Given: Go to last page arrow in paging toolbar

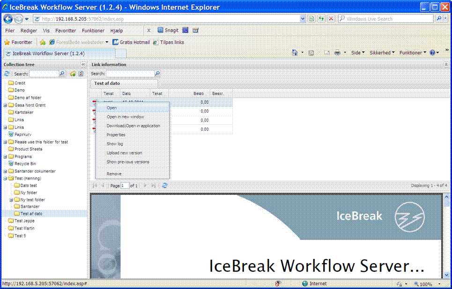Looking at the screenshot, I should click(x=153, y=186).
